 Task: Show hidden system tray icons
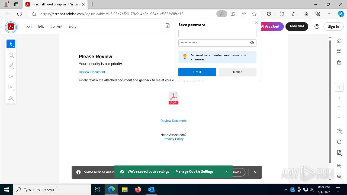(x=286, y=190)
